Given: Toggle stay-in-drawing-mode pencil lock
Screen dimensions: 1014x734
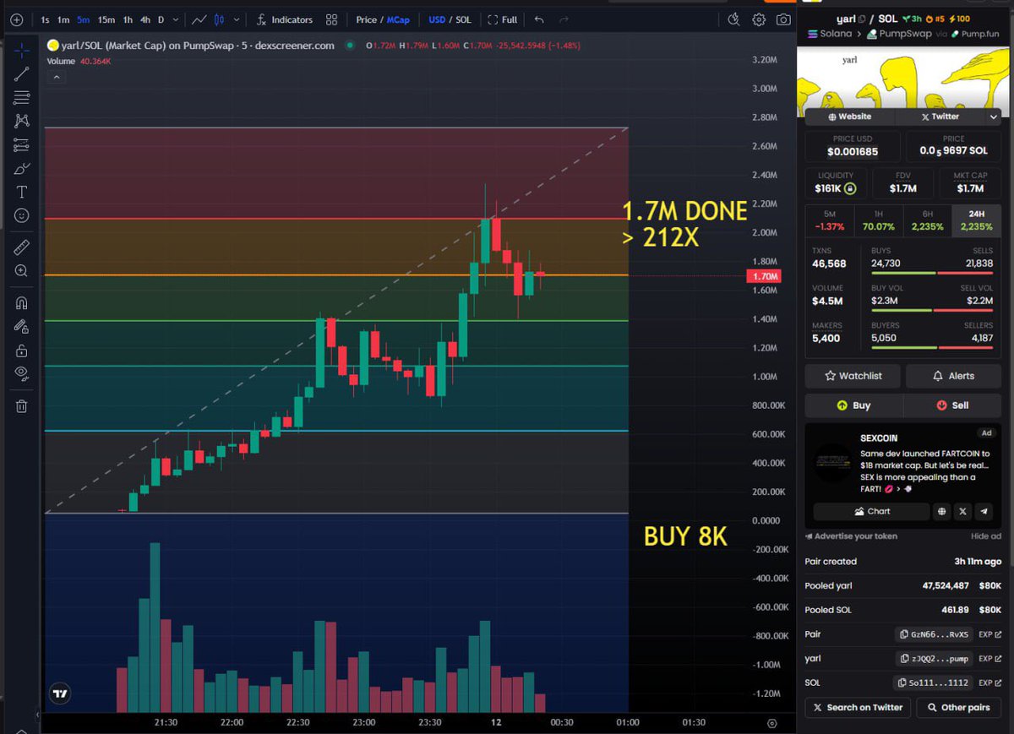Looking at the screenshot, I should click(x=21, y=326).
